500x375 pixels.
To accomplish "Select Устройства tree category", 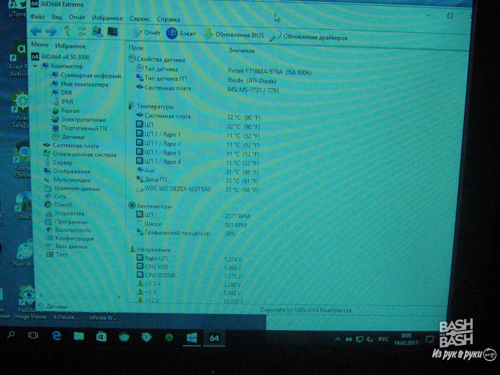I will tap(64, 213).
